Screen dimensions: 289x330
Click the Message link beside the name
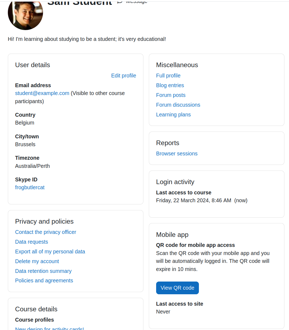click(x=137, y=2)
